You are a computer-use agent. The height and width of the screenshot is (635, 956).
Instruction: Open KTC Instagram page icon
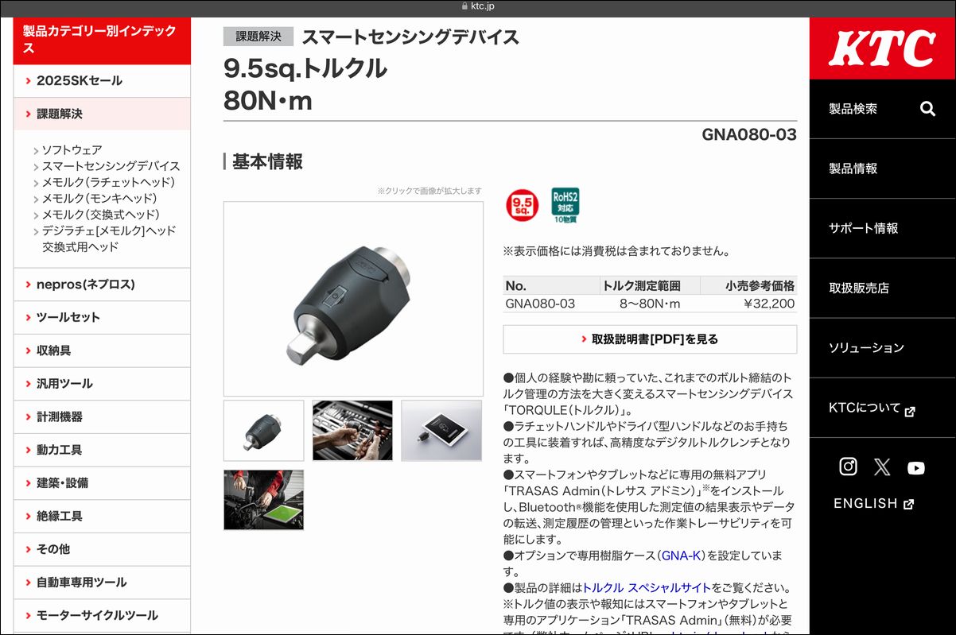point(849,467)
